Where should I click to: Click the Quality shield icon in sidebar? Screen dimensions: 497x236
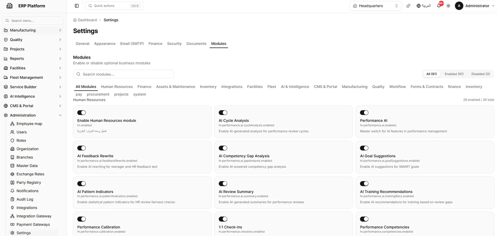(6, 40)
